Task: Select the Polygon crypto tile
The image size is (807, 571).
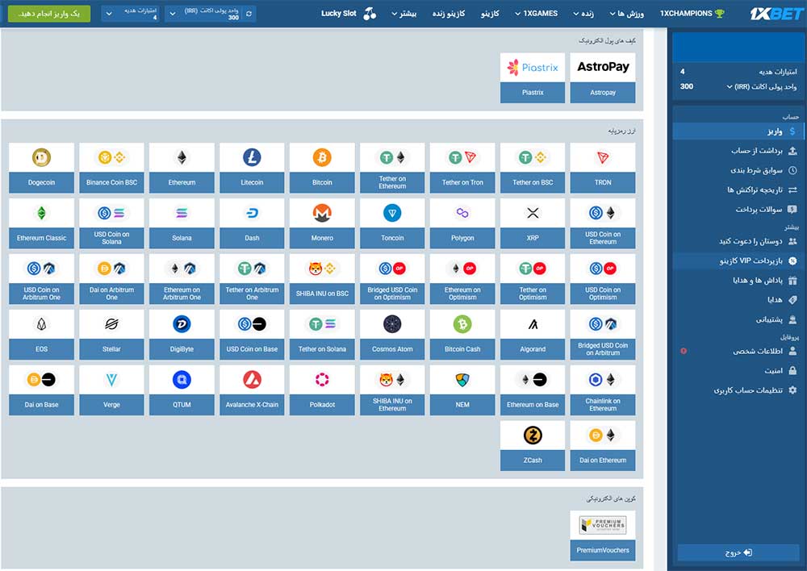Action: click(462, 223)
